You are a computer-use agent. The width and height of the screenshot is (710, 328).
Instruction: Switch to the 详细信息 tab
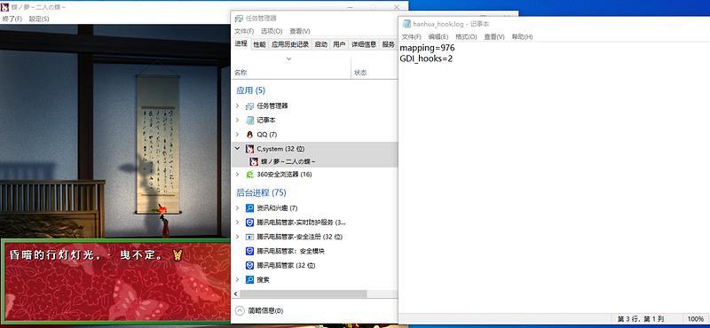(x=364, y=44)
